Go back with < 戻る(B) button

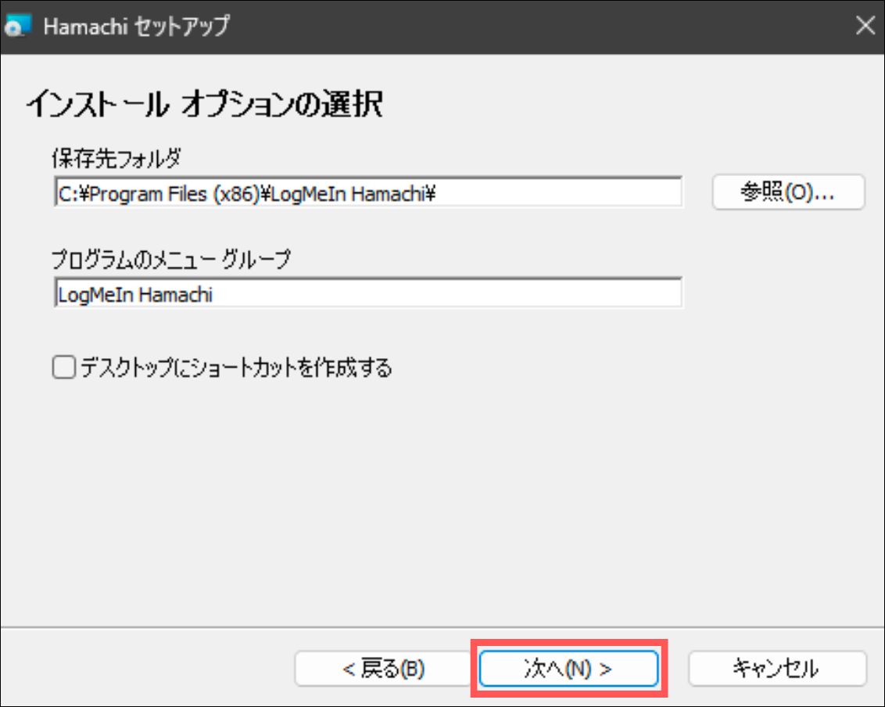coord(383,669)
